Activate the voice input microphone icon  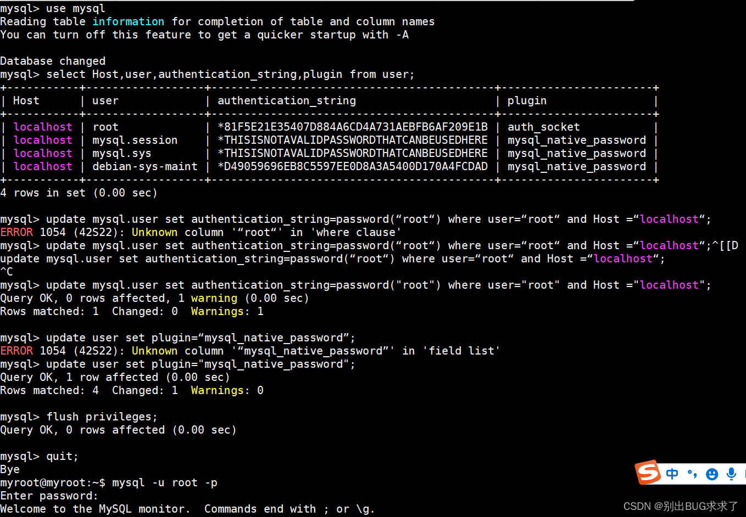coord(731,474)
